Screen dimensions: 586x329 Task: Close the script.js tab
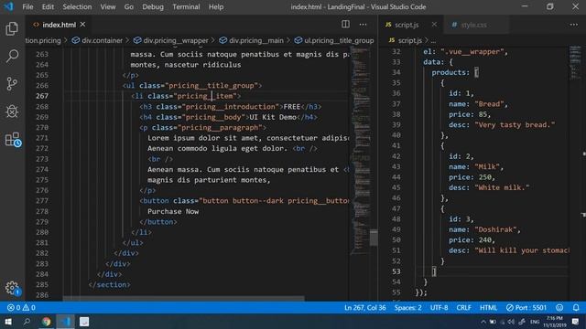click(434, 25)
